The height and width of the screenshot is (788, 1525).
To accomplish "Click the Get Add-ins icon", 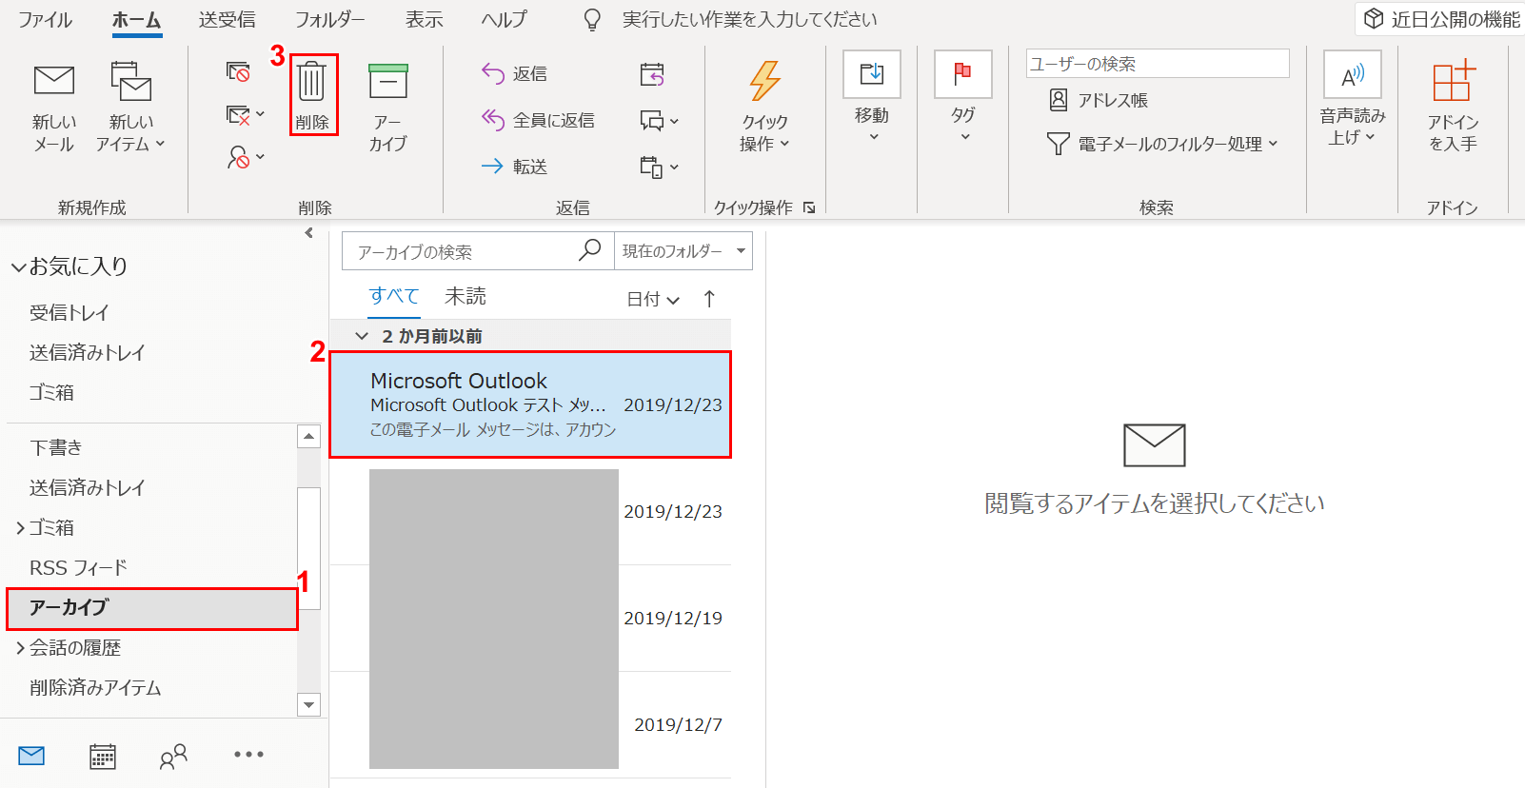I will point(1453,84).
